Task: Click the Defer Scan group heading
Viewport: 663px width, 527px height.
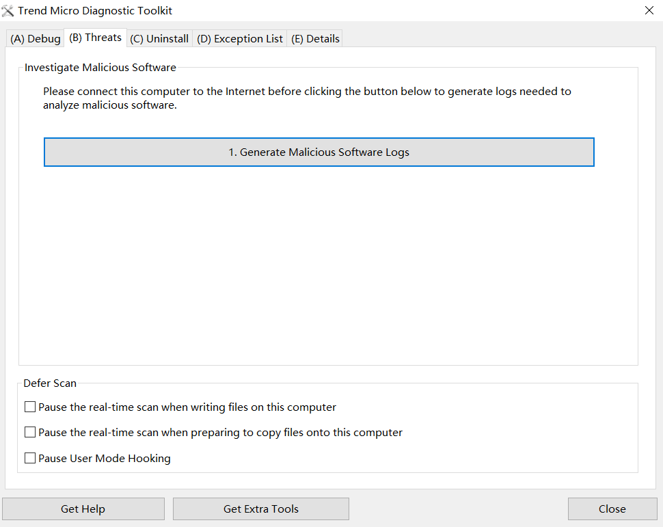Action: 50,383
